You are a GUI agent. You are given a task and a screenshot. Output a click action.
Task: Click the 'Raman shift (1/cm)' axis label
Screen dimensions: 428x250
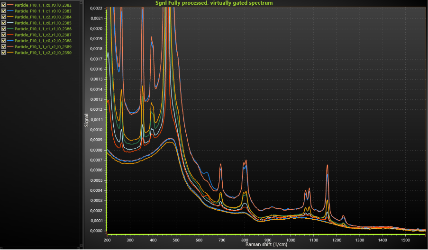[266, 244]
